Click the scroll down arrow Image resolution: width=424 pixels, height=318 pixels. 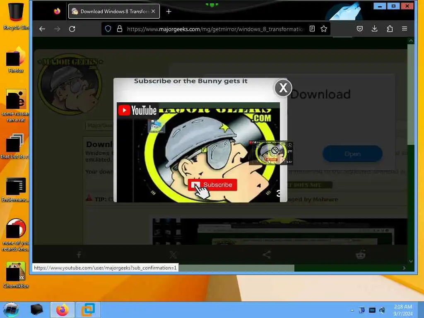(411, 261)
